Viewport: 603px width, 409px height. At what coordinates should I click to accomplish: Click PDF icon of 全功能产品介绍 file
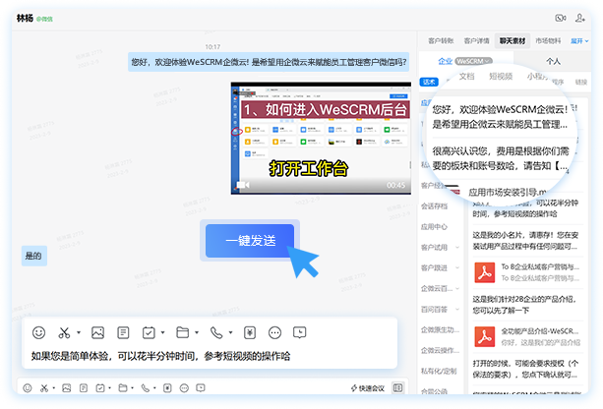pyautogui.click(x=485, y=336)
